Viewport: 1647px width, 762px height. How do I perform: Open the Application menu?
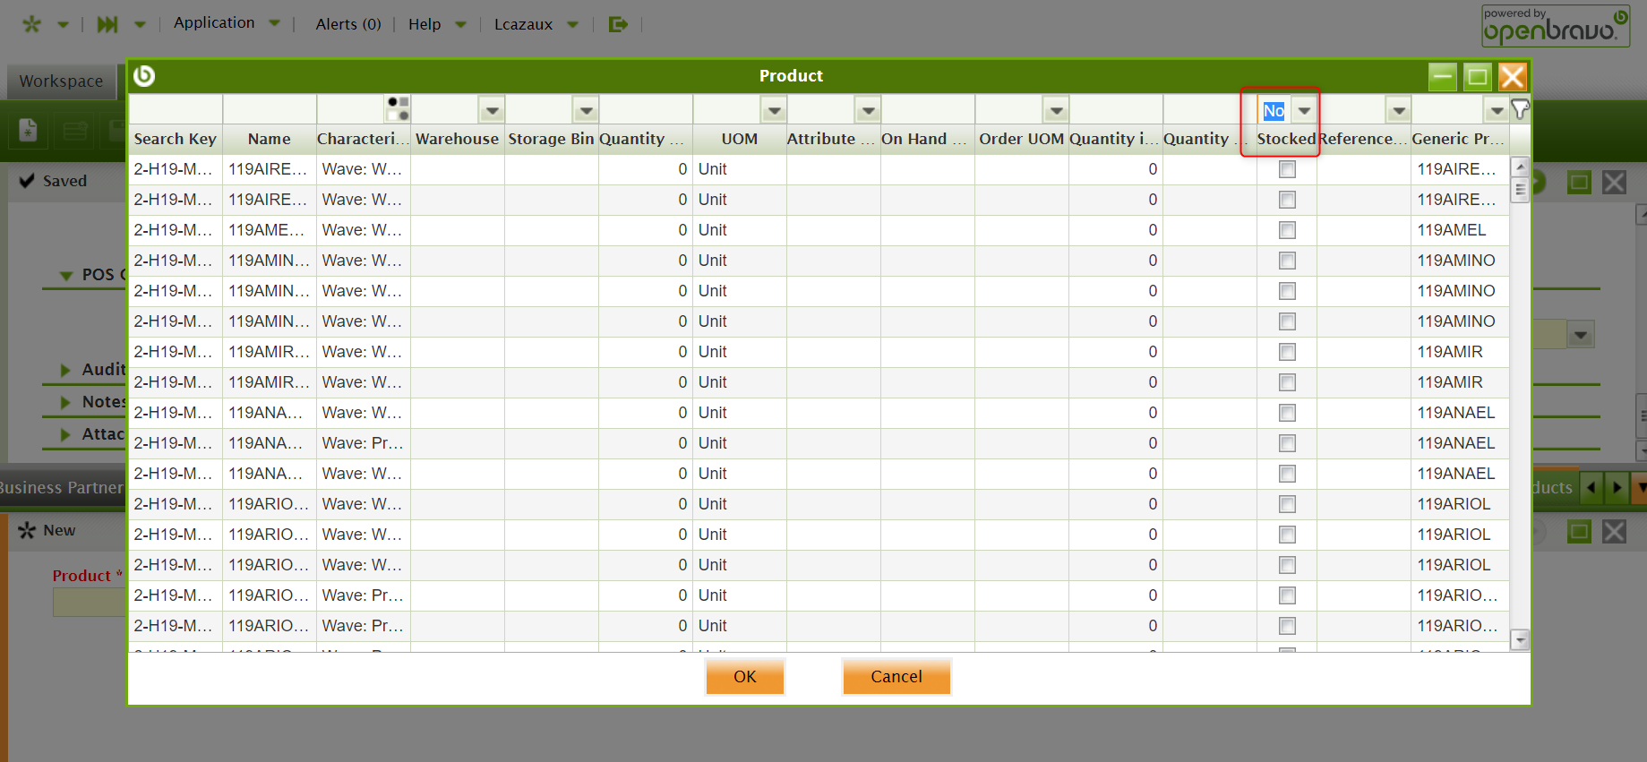click(x=214, y=23)
